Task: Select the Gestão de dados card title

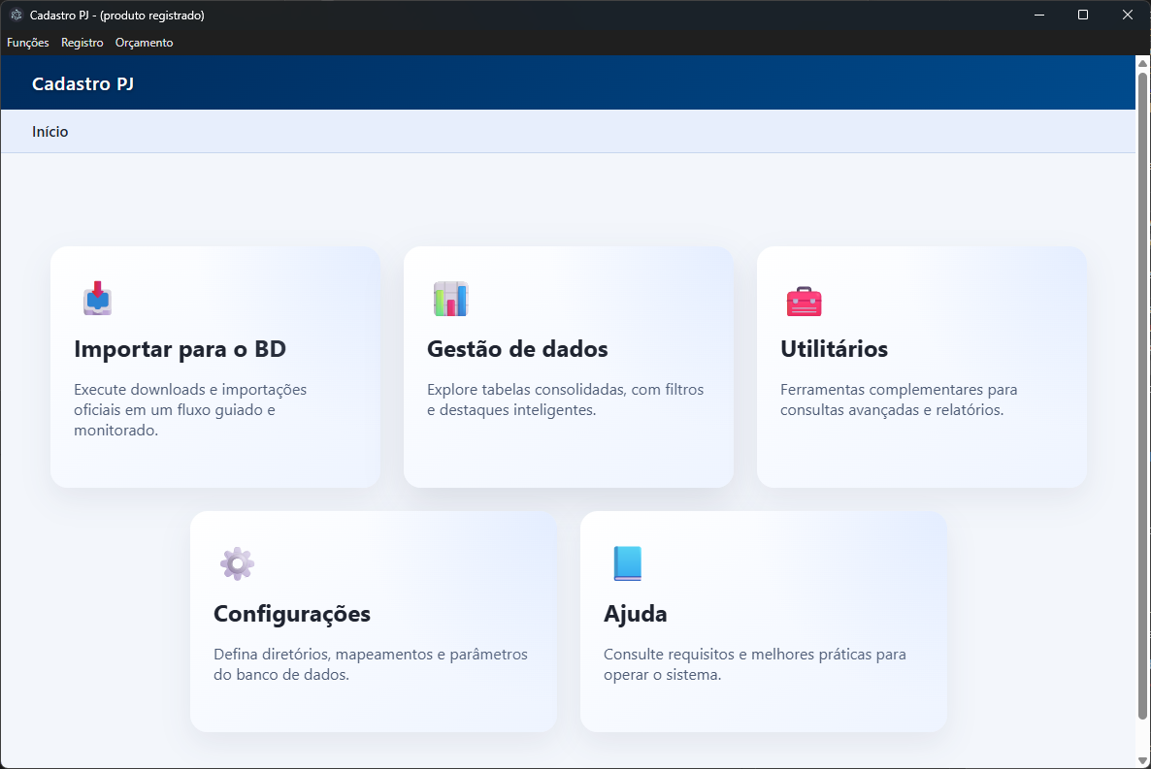Action: coord(517,349)
